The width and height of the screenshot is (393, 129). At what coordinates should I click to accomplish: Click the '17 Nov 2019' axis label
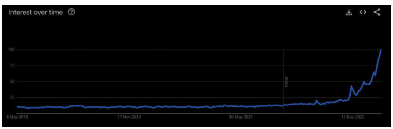(129, 117)
